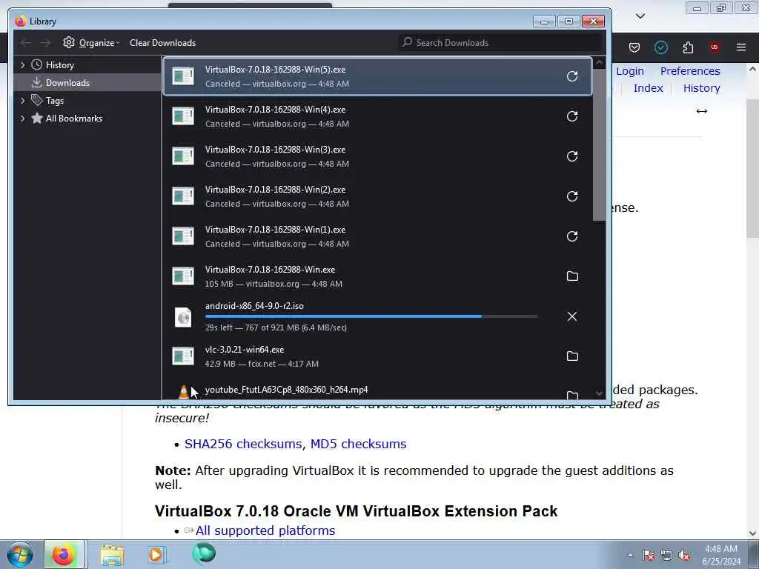Screen dimensions: 759x569
Task: Click the Search Downloads field
Action: pos(500,42)
